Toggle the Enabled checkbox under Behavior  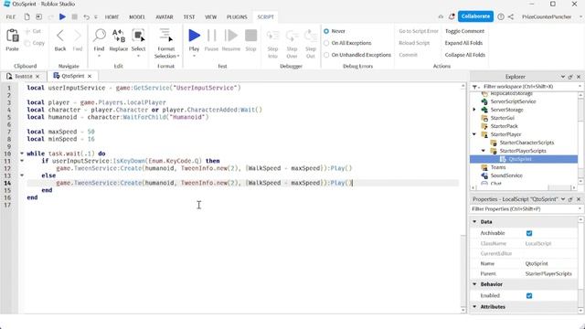[x=529, y=296]
